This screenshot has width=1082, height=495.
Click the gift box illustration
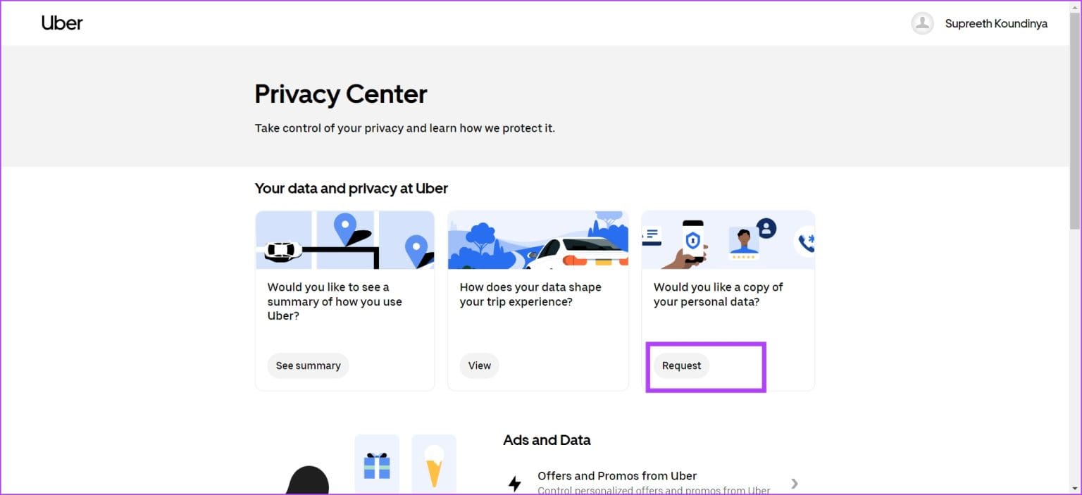tap(377, 465)
